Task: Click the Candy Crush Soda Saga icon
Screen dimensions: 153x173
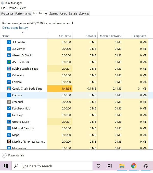Action: 9,88
